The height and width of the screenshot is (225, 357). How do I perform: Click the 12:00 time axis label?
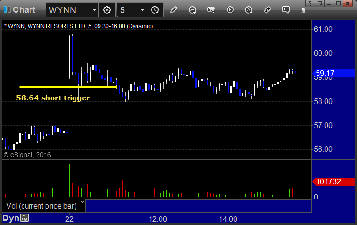[x=158, y=219]
